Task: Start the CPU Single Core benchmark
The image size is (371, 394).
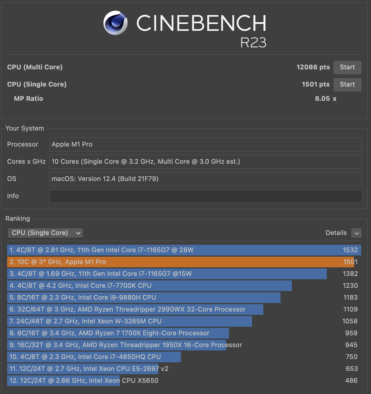Action: coord(347,84)
